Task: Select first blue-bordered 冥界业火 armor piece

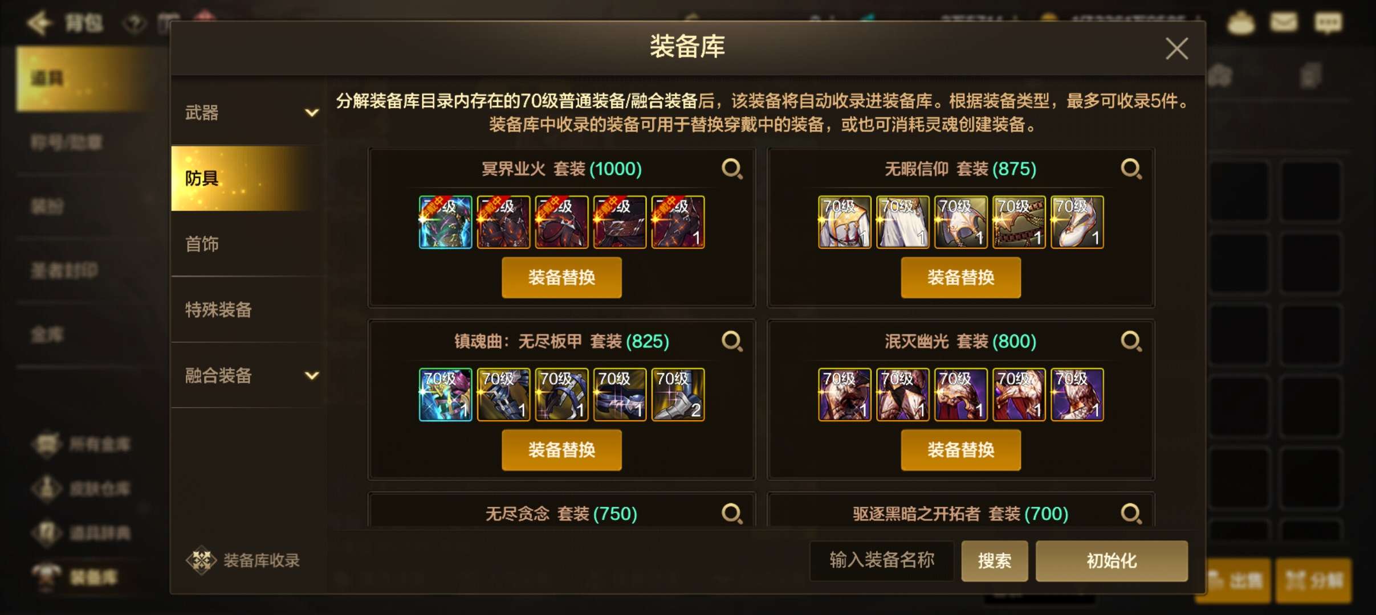Action: point(445,222)
